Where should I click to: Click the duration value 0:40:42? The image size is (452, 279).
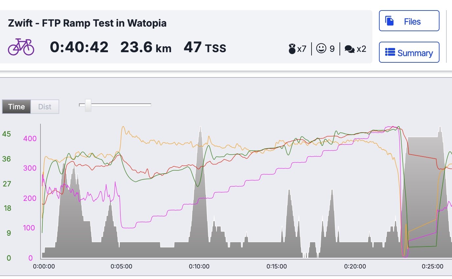79,47
